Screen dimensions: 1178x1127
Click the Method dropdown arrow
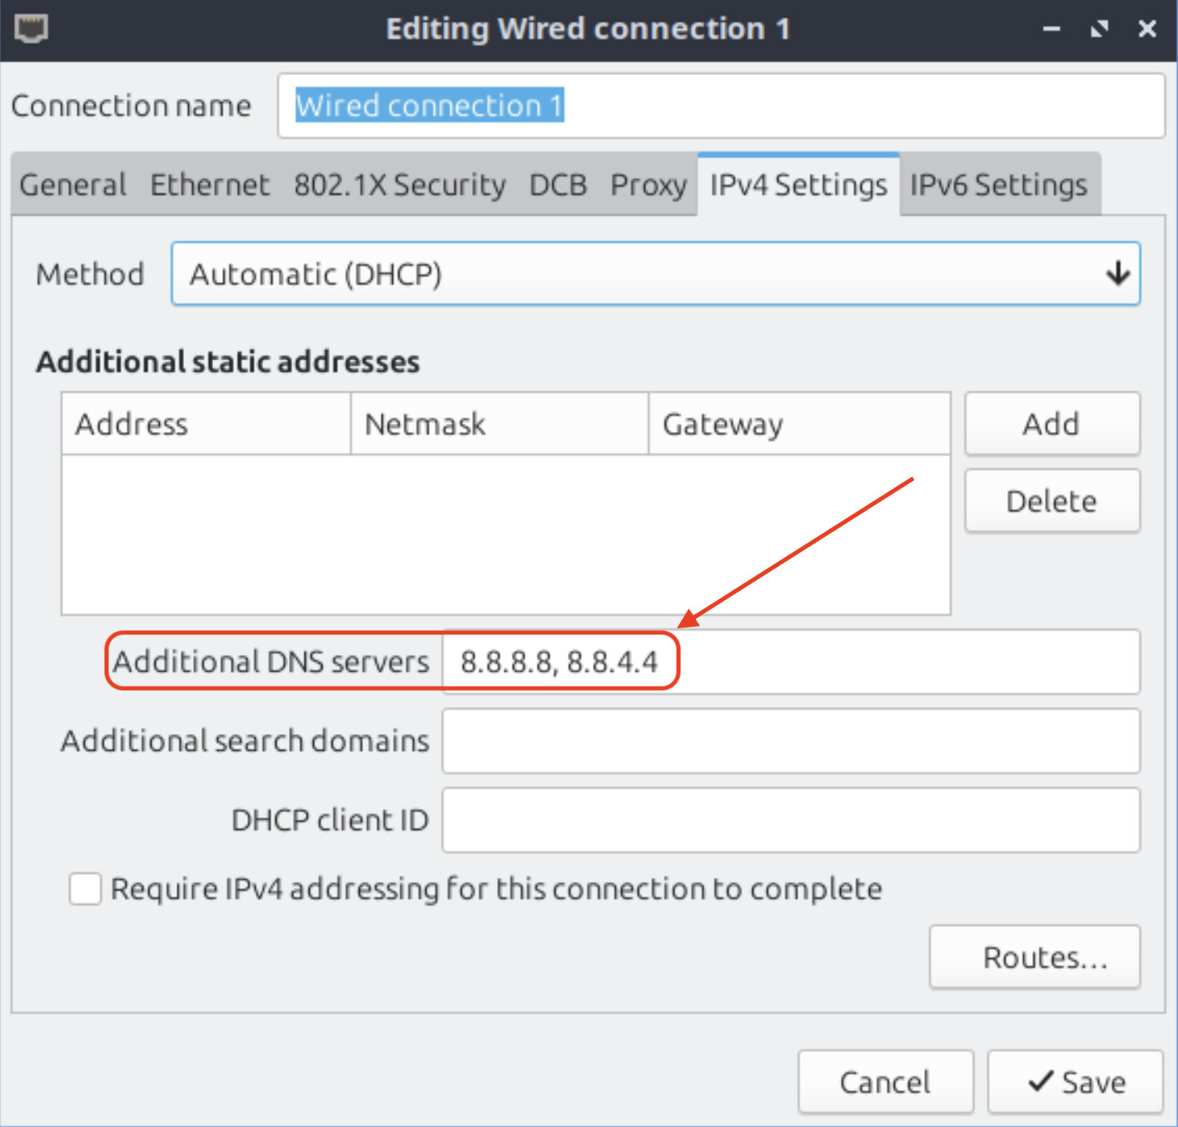click(1117, 274)
